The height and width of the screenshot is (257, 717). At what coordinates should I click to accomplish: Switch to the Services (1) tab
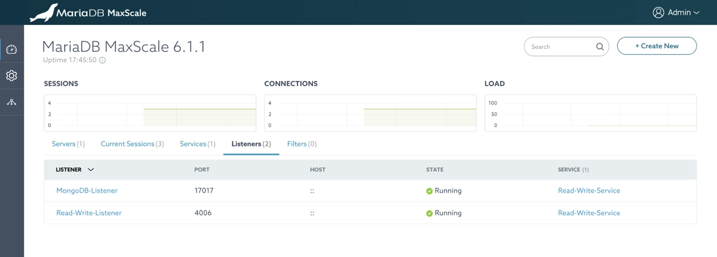(198, 144)
